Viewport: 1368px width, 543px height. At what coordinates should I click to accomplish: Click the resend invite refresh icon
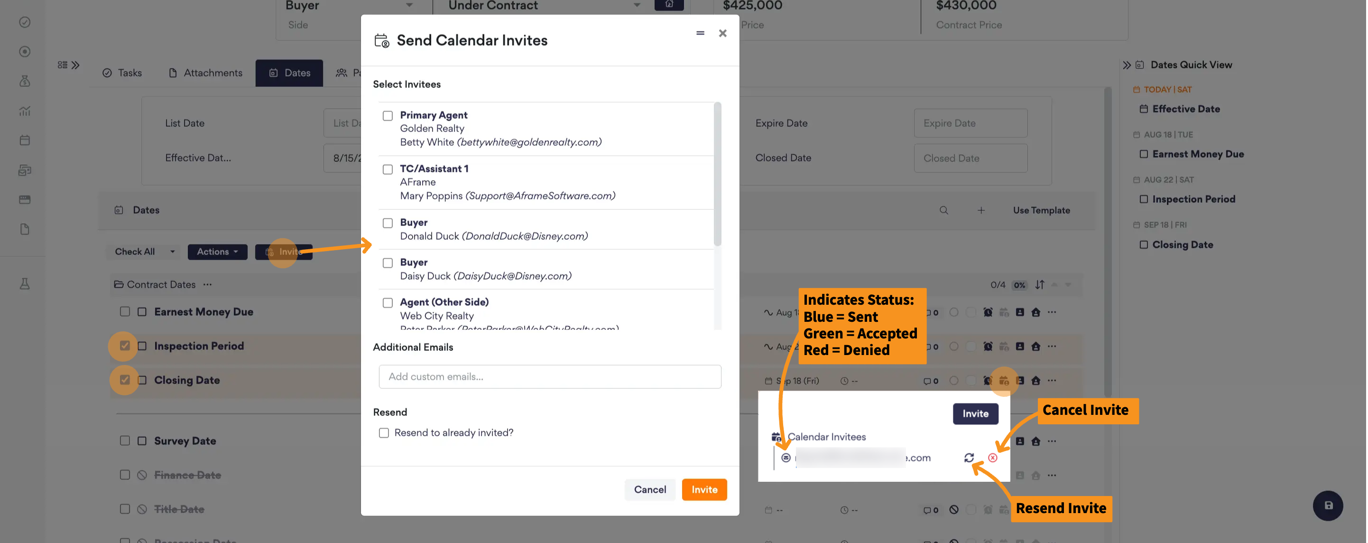coord(969,458)
